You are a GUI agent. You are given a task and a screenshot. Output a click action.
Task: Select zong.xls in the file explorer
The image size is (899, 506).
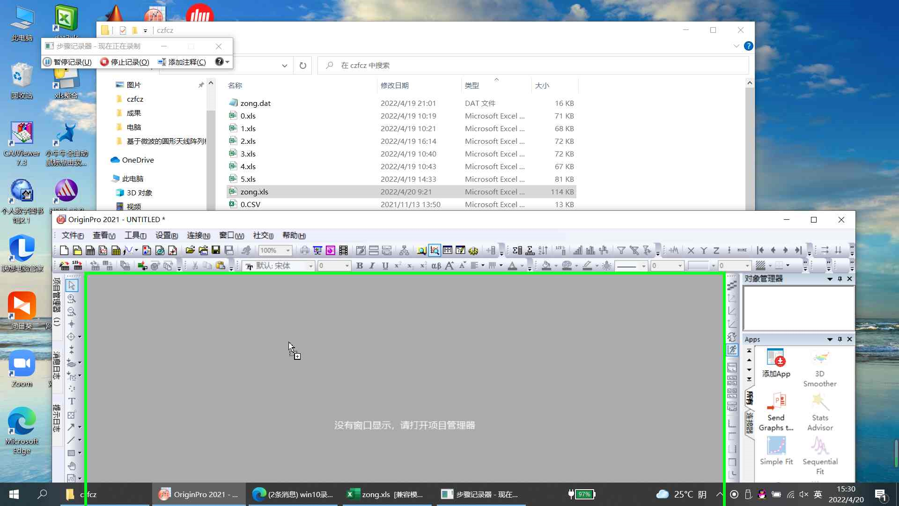click(254, 192)
